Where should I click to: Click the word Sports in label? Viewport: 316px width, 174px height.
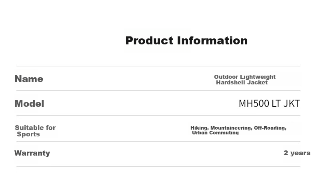28,134
